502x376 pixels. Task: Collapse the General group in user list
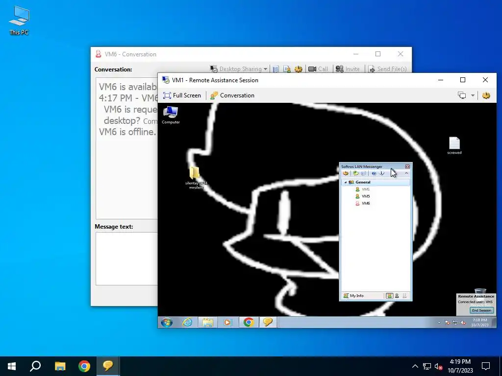click(346, 182)
